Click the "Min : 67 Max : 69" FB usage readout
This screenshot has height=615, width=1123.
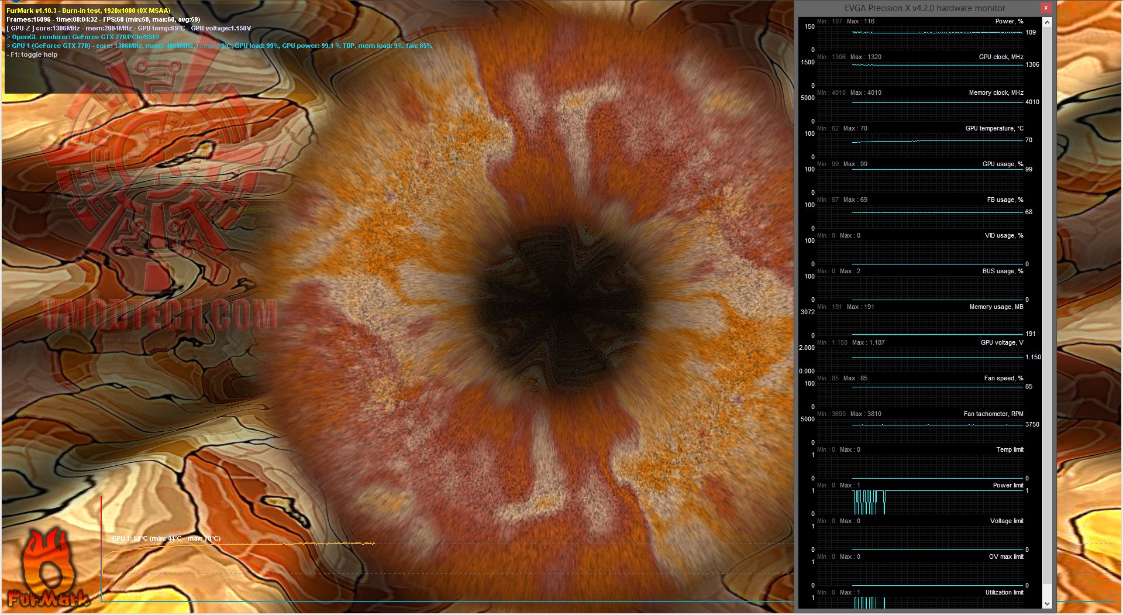(x=842, y=200)
